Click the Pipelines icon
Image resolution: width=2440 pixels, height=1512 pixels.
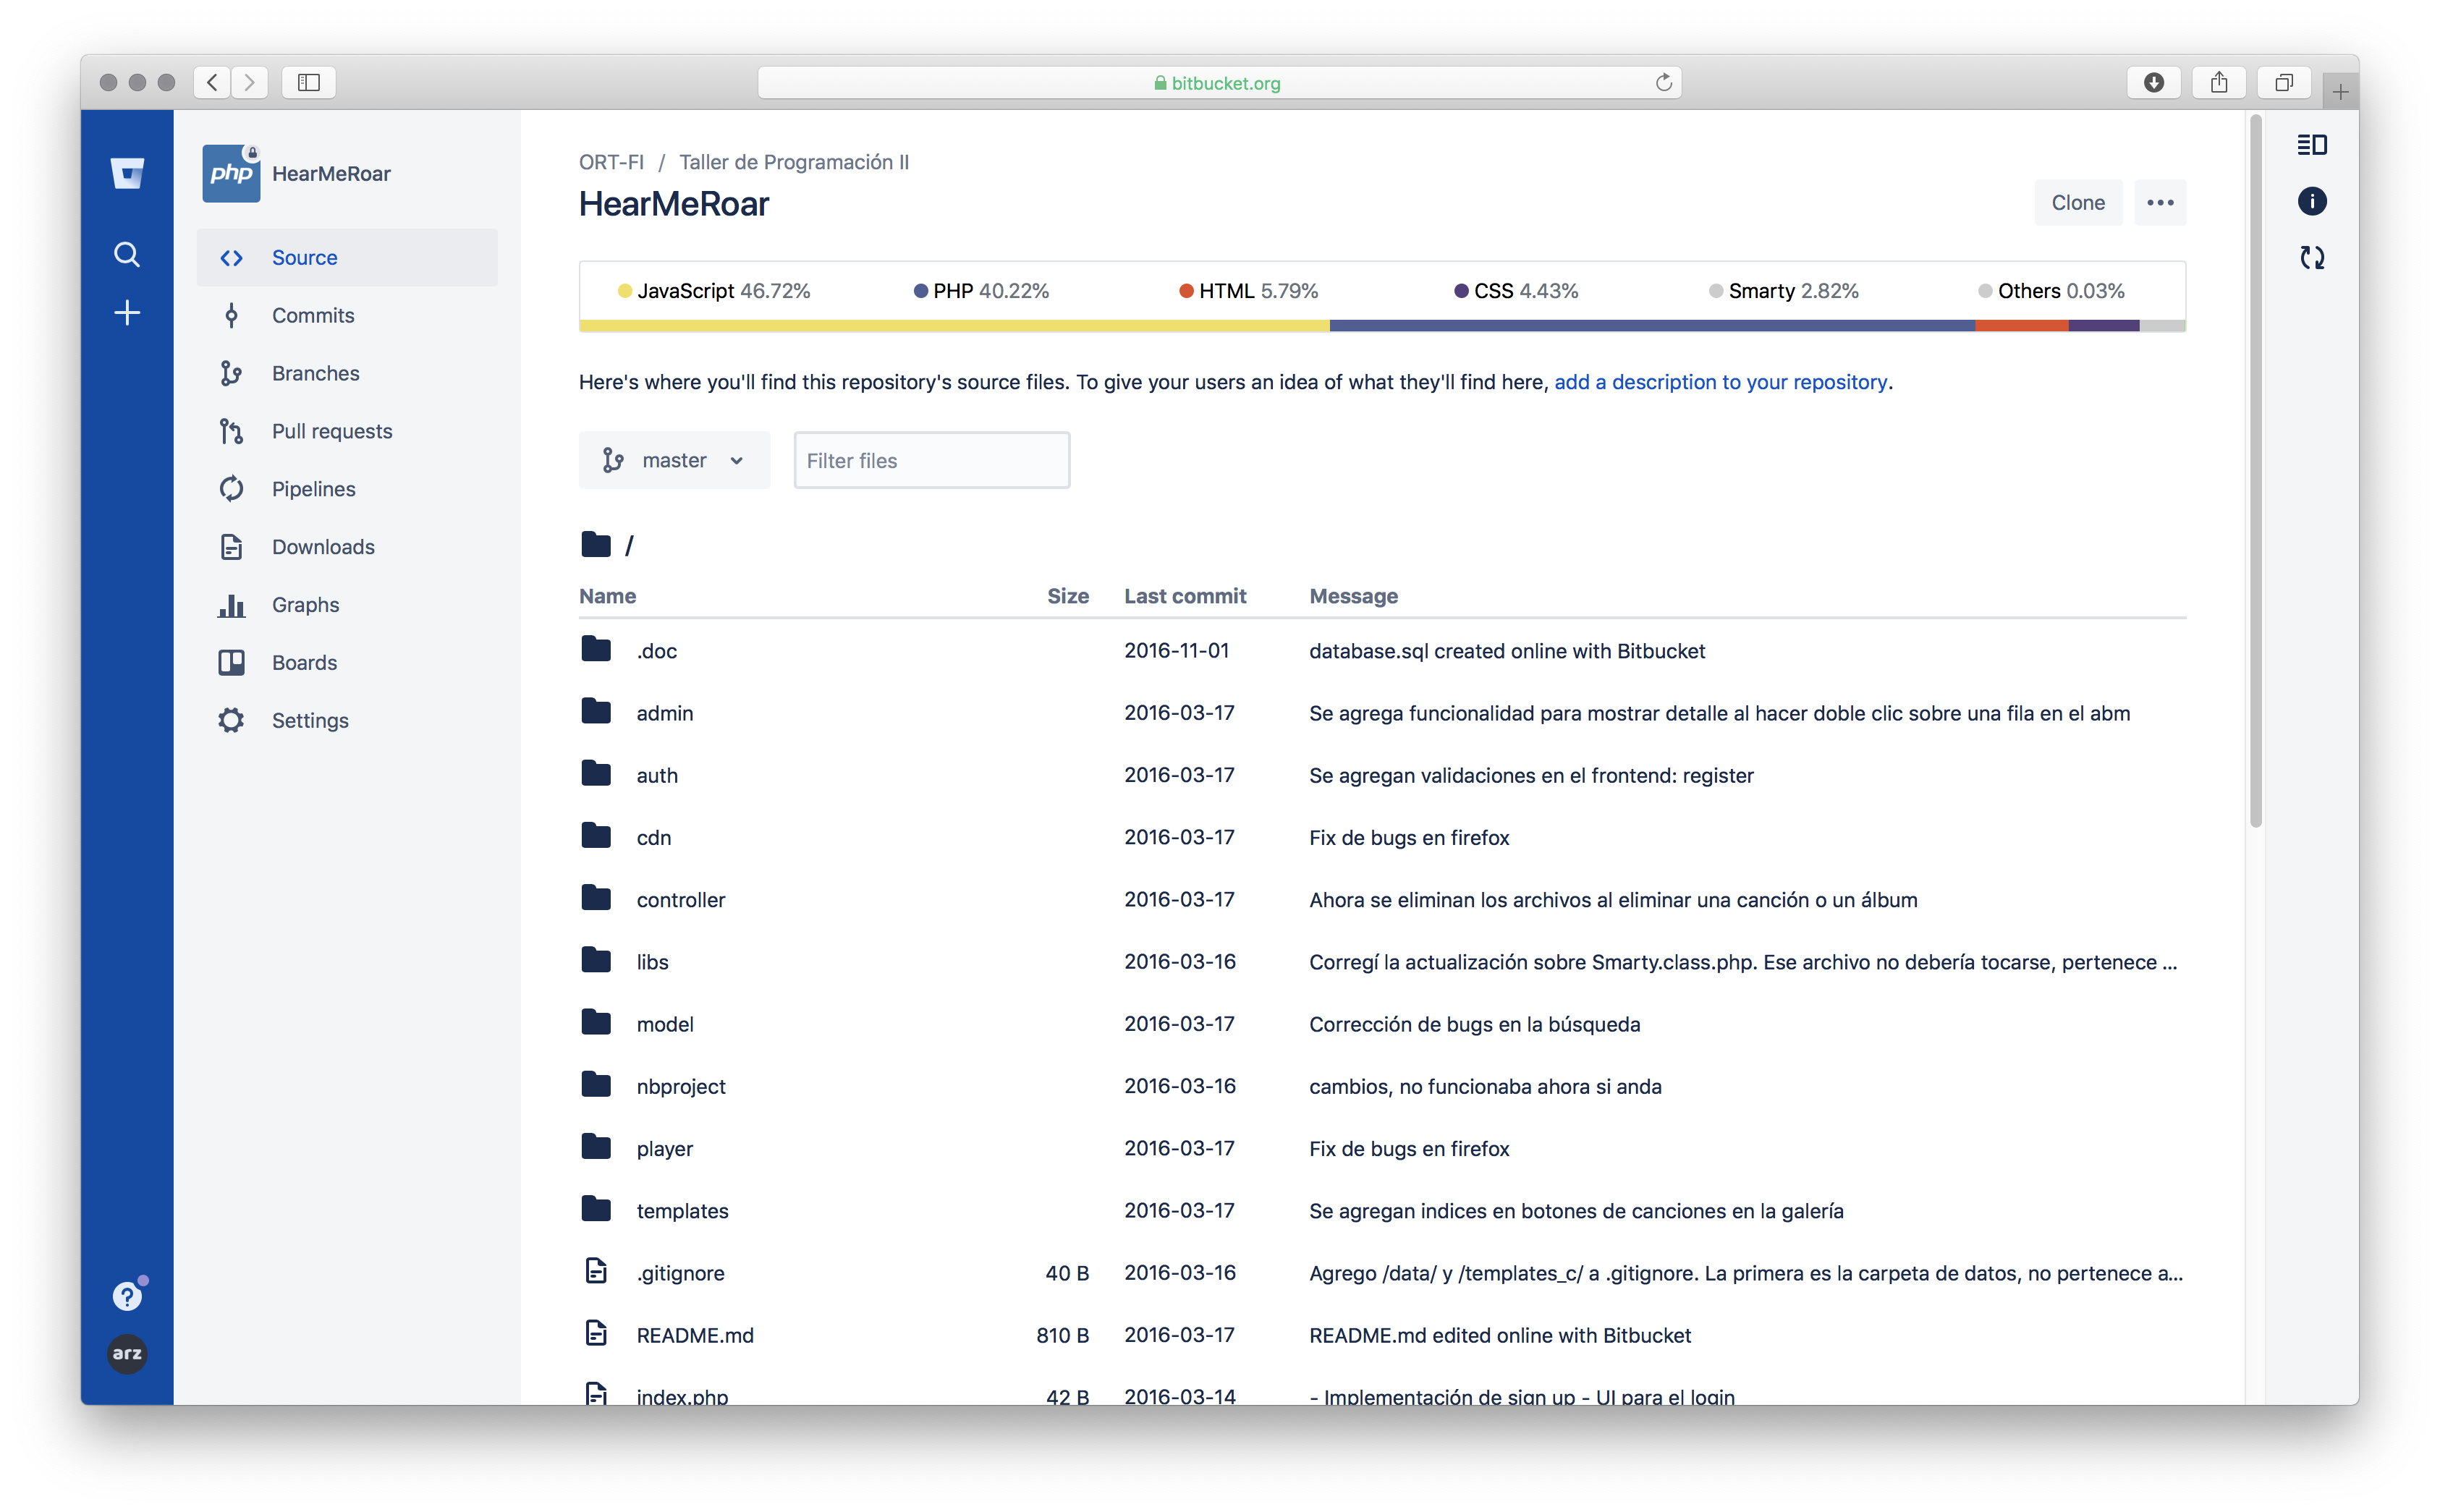tap(232, 488)
